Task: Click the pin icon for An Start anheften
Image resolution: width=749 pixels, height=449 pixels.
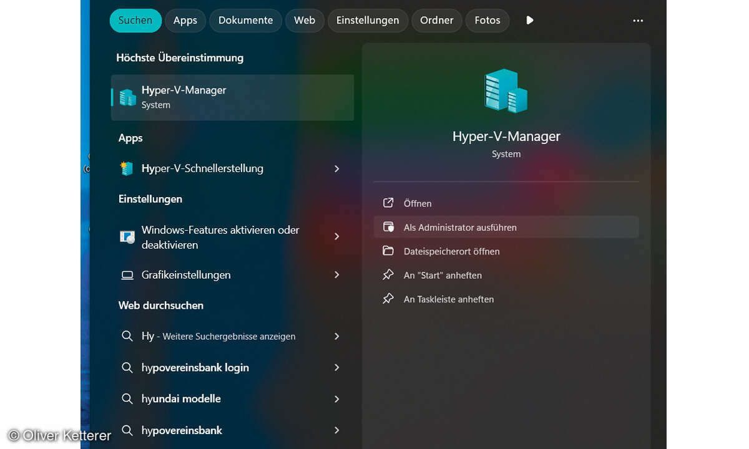Action: coord(388,275)
